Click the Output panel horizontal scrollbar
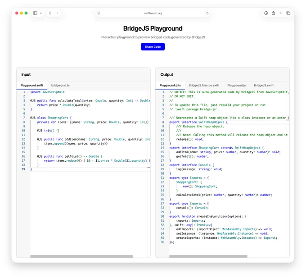The height and width of the screenshot is (278, 306). point(208,256)
